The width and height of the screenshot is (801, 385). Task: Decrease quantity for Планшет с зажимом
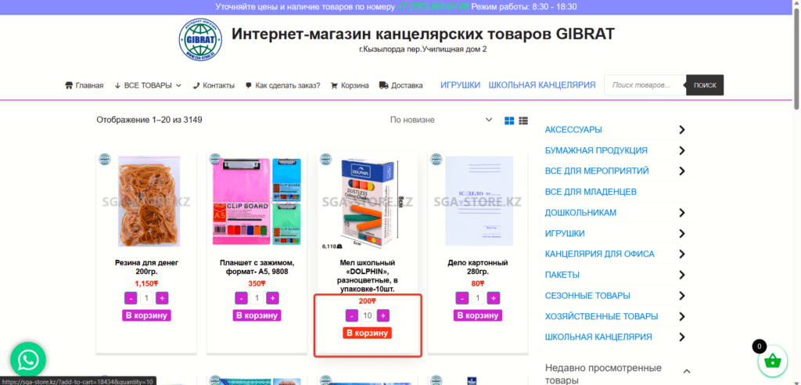coord(242,298)
